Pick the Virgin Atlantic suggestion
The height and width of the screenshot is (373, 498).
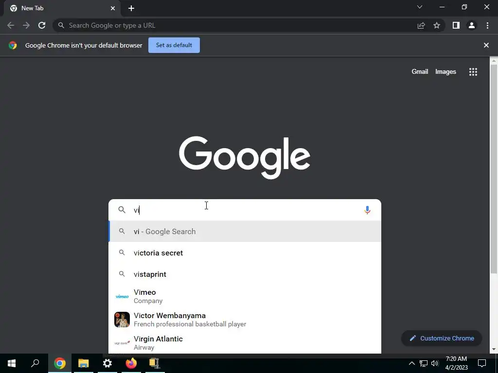pyautogui.click(x=245, y=342)
